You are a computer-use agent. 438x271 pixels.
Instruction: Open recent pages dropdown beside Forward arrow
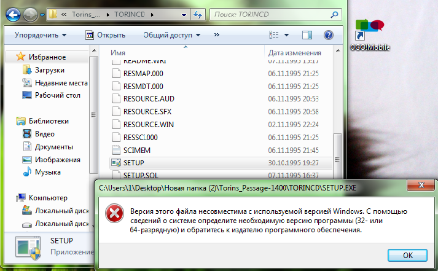click(x=42, y=15)
